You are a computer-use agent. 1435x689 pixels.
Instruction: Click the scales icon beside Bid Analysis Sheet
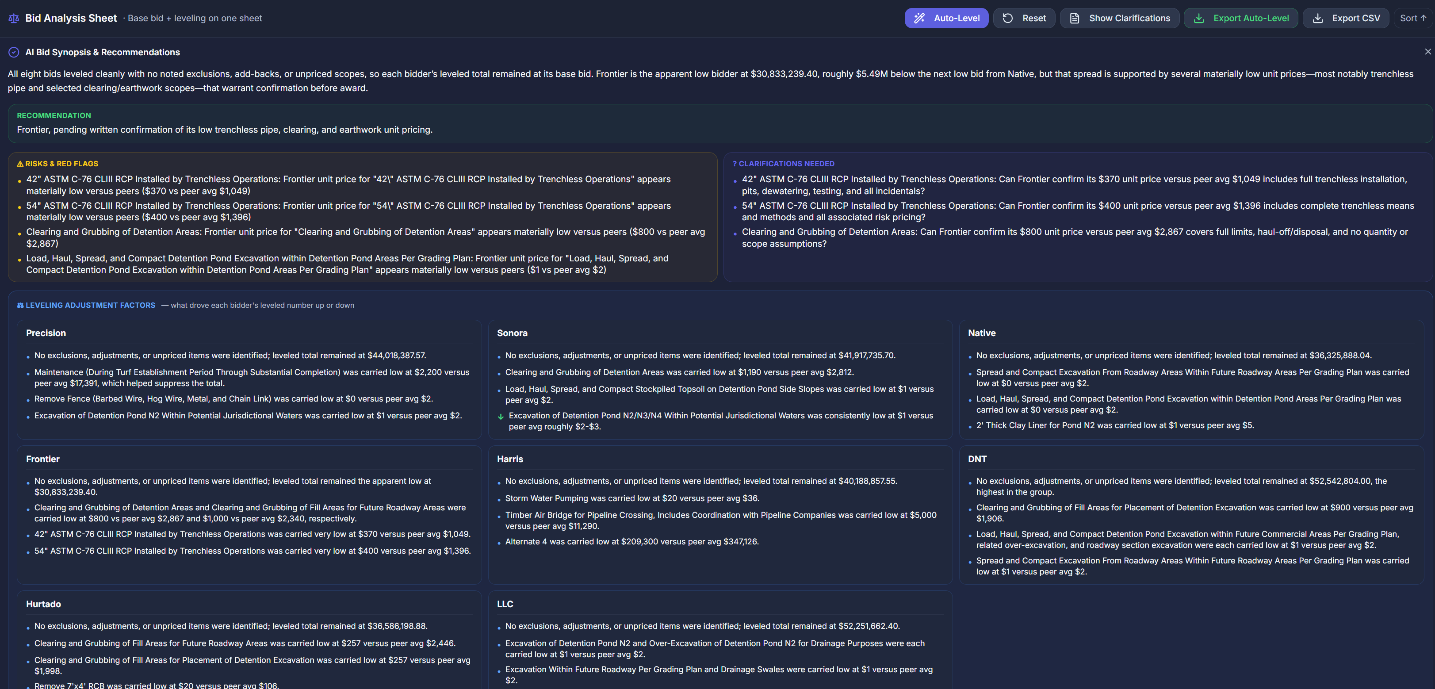click(14, 19)
